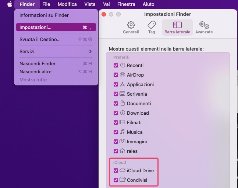Click the AirDrop radar icon
Image resolution: width=238 pixels, height=188 pixels.
click(x=122, y=75)
